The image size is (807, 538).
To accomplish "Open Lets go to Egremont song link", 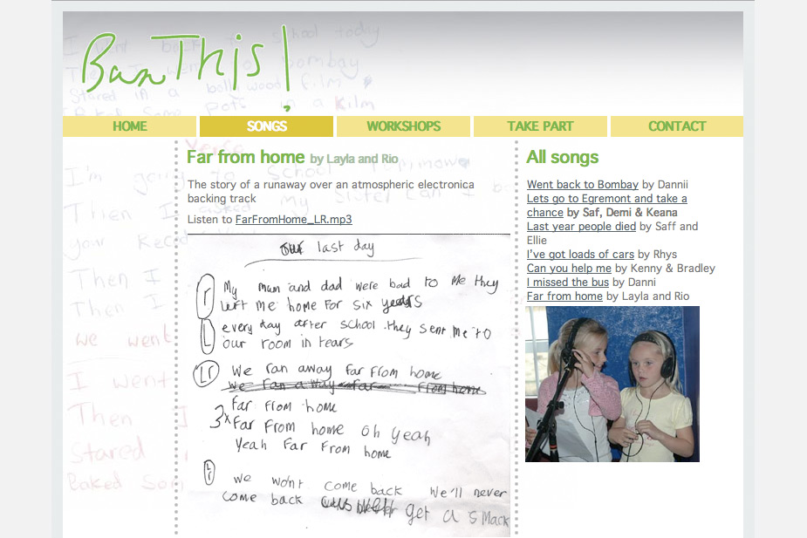I will pos(606,199).
